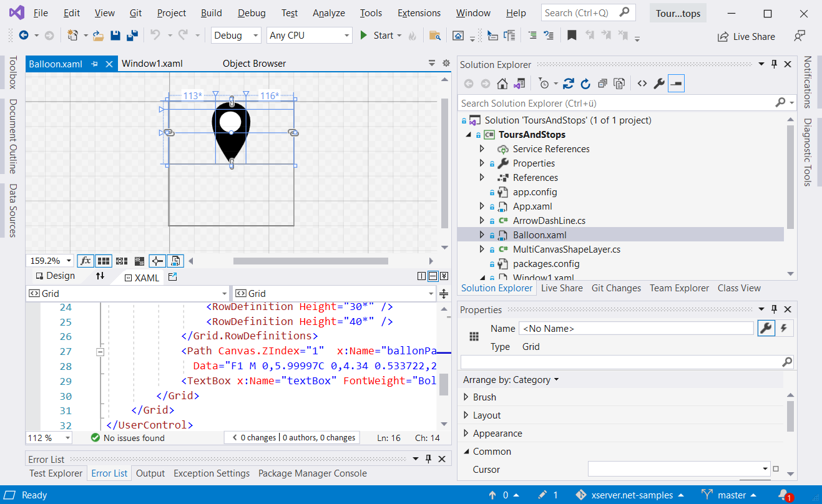The width and height of the screenshot is (822, 504).
Task: Switch to the Window1.xaml tab
Action: click(152, 64)
